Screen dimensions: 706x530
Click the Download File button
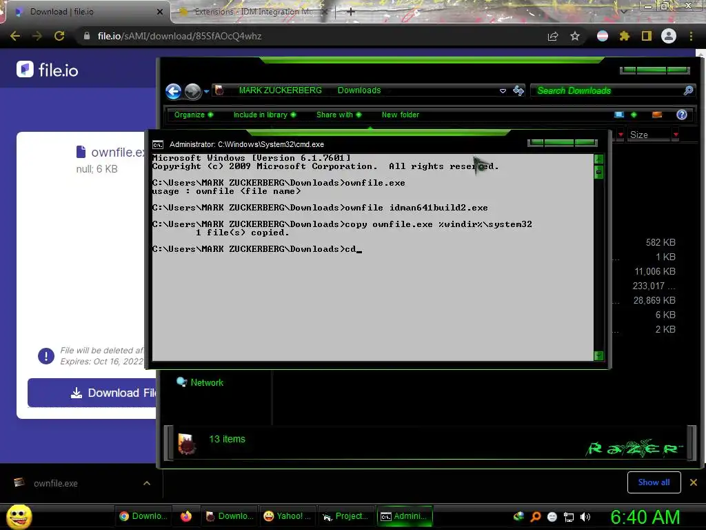92,393
